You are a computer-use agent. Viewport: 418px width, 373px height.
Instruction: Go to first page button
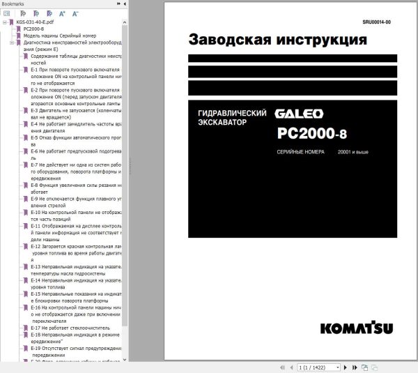[283, 367]
